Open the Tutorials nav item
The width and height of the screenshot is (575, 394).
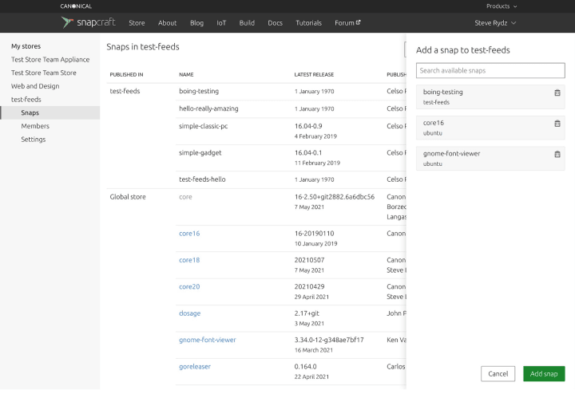pos(308,22)
